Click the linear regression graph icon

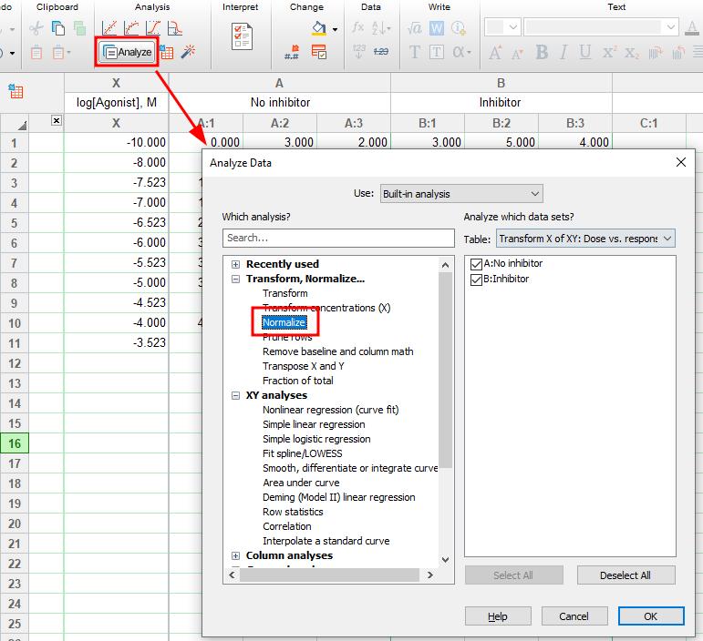tap(109, 28)
